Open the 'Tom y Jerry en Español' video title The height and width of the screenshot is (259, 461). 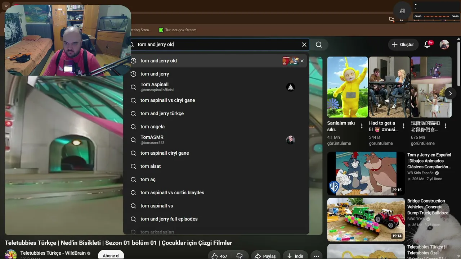tap(429, 161)
